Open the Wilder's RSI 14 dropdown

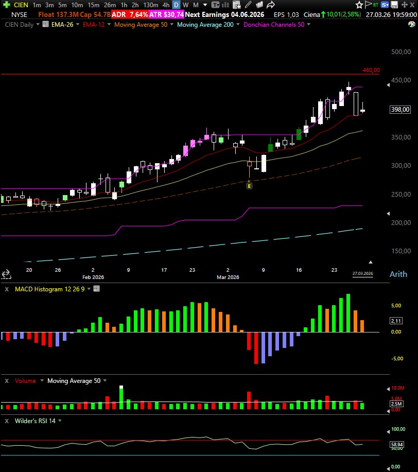point(60,421)
